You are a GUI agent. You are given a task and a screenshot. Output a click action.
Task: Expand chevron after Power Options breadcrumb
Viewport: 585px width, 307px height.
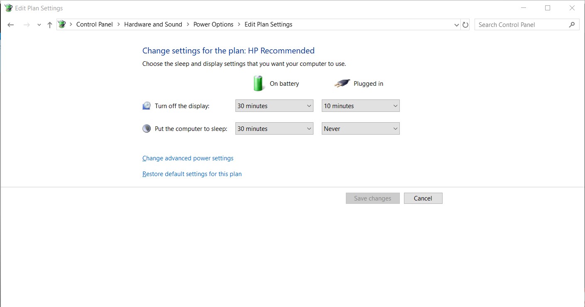click(239, 24)
